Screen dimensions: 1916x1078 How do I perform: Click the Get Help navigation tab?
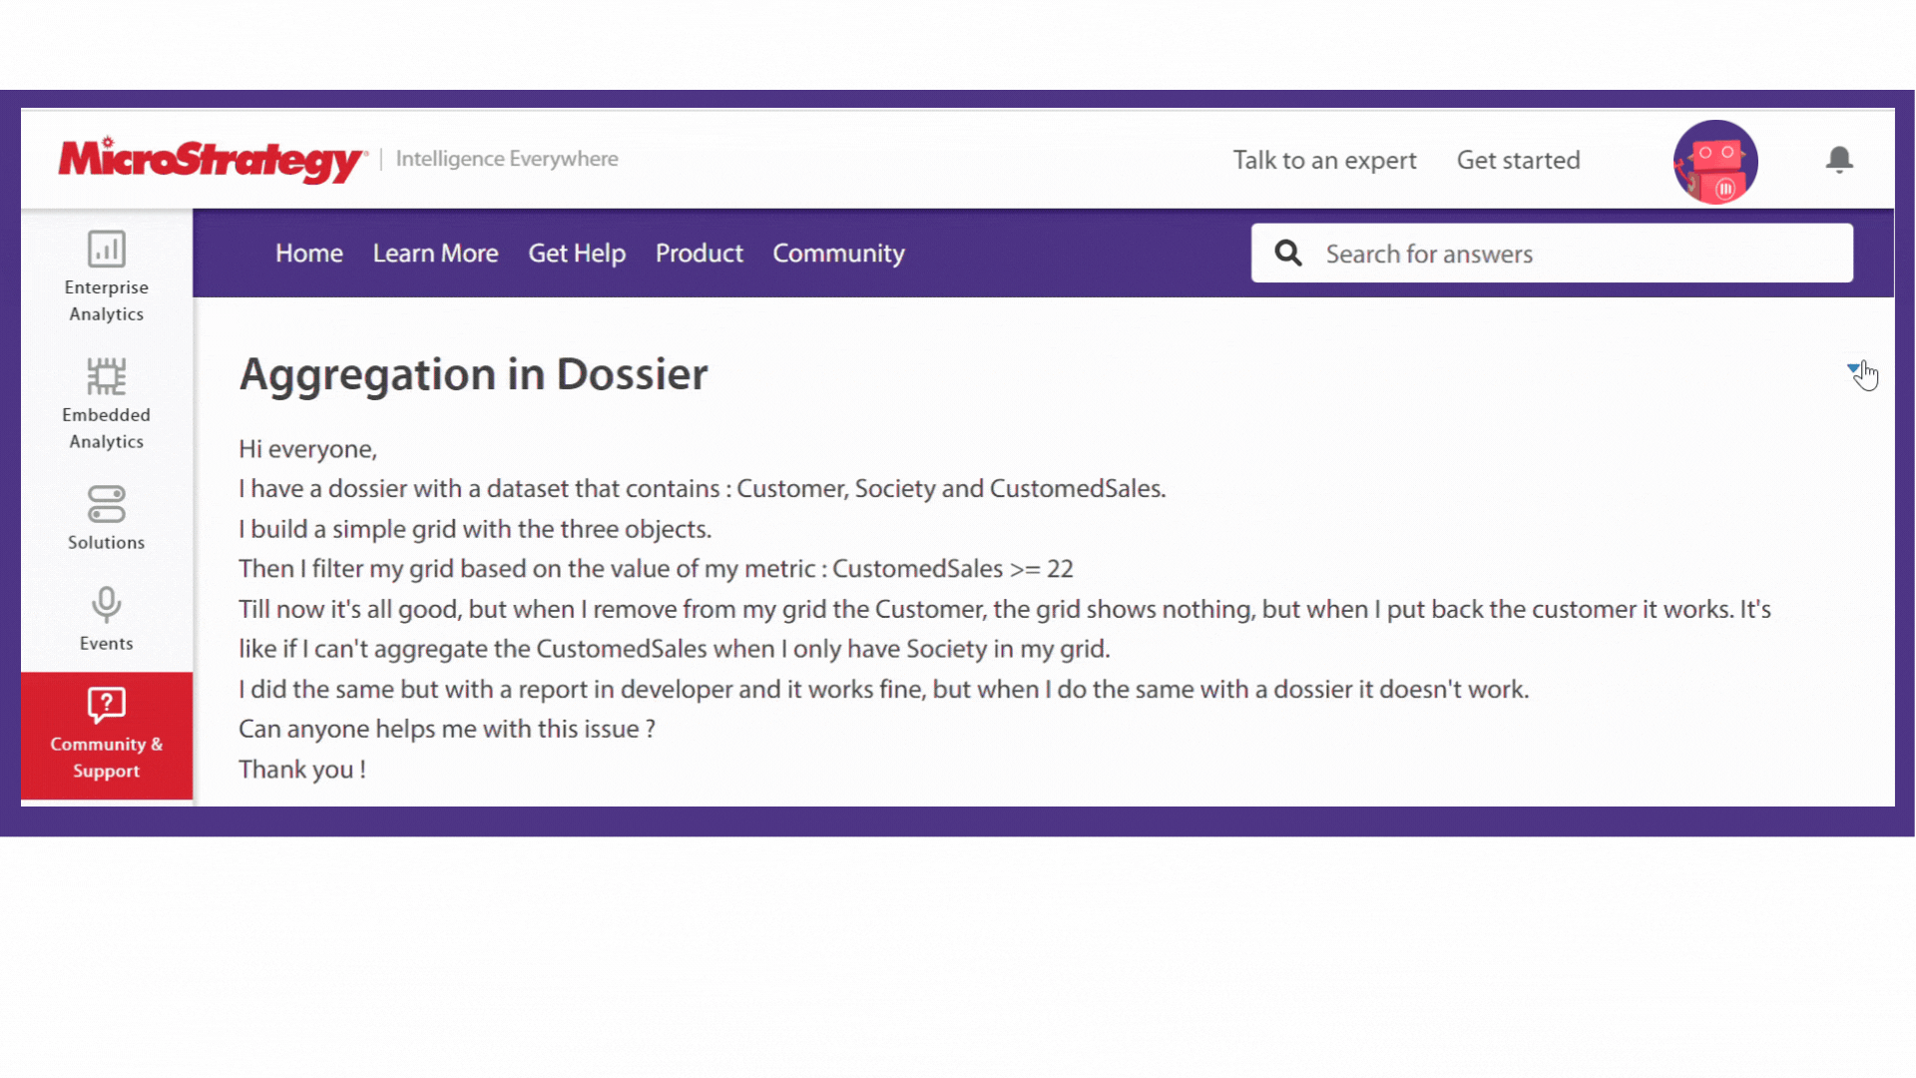coord(577,253)
